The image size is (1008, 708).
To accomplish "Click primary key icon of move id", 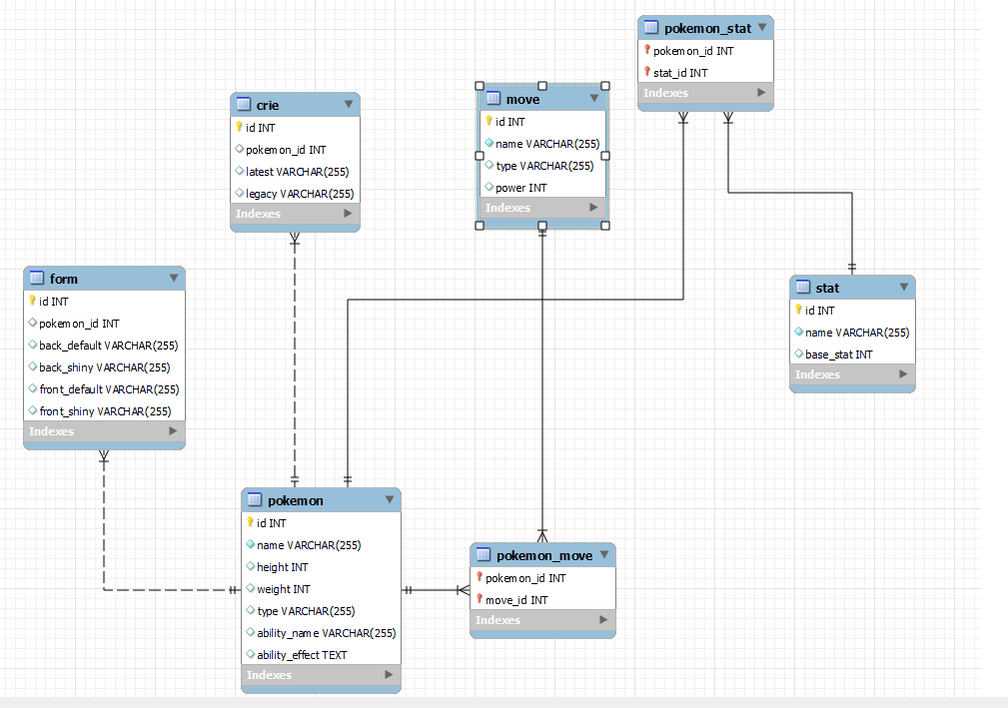I will [x=489, y=121].
